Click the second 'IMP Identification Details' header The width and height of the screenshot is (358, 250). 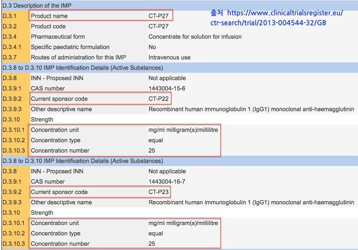(83, 161)
